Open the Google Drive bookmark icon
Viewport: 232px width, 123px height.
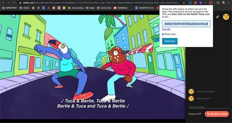click(x=38, y=8)
